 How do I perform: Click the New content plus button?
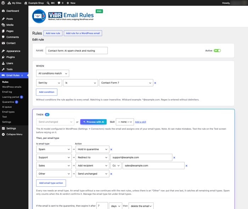(x=71, y=3)
